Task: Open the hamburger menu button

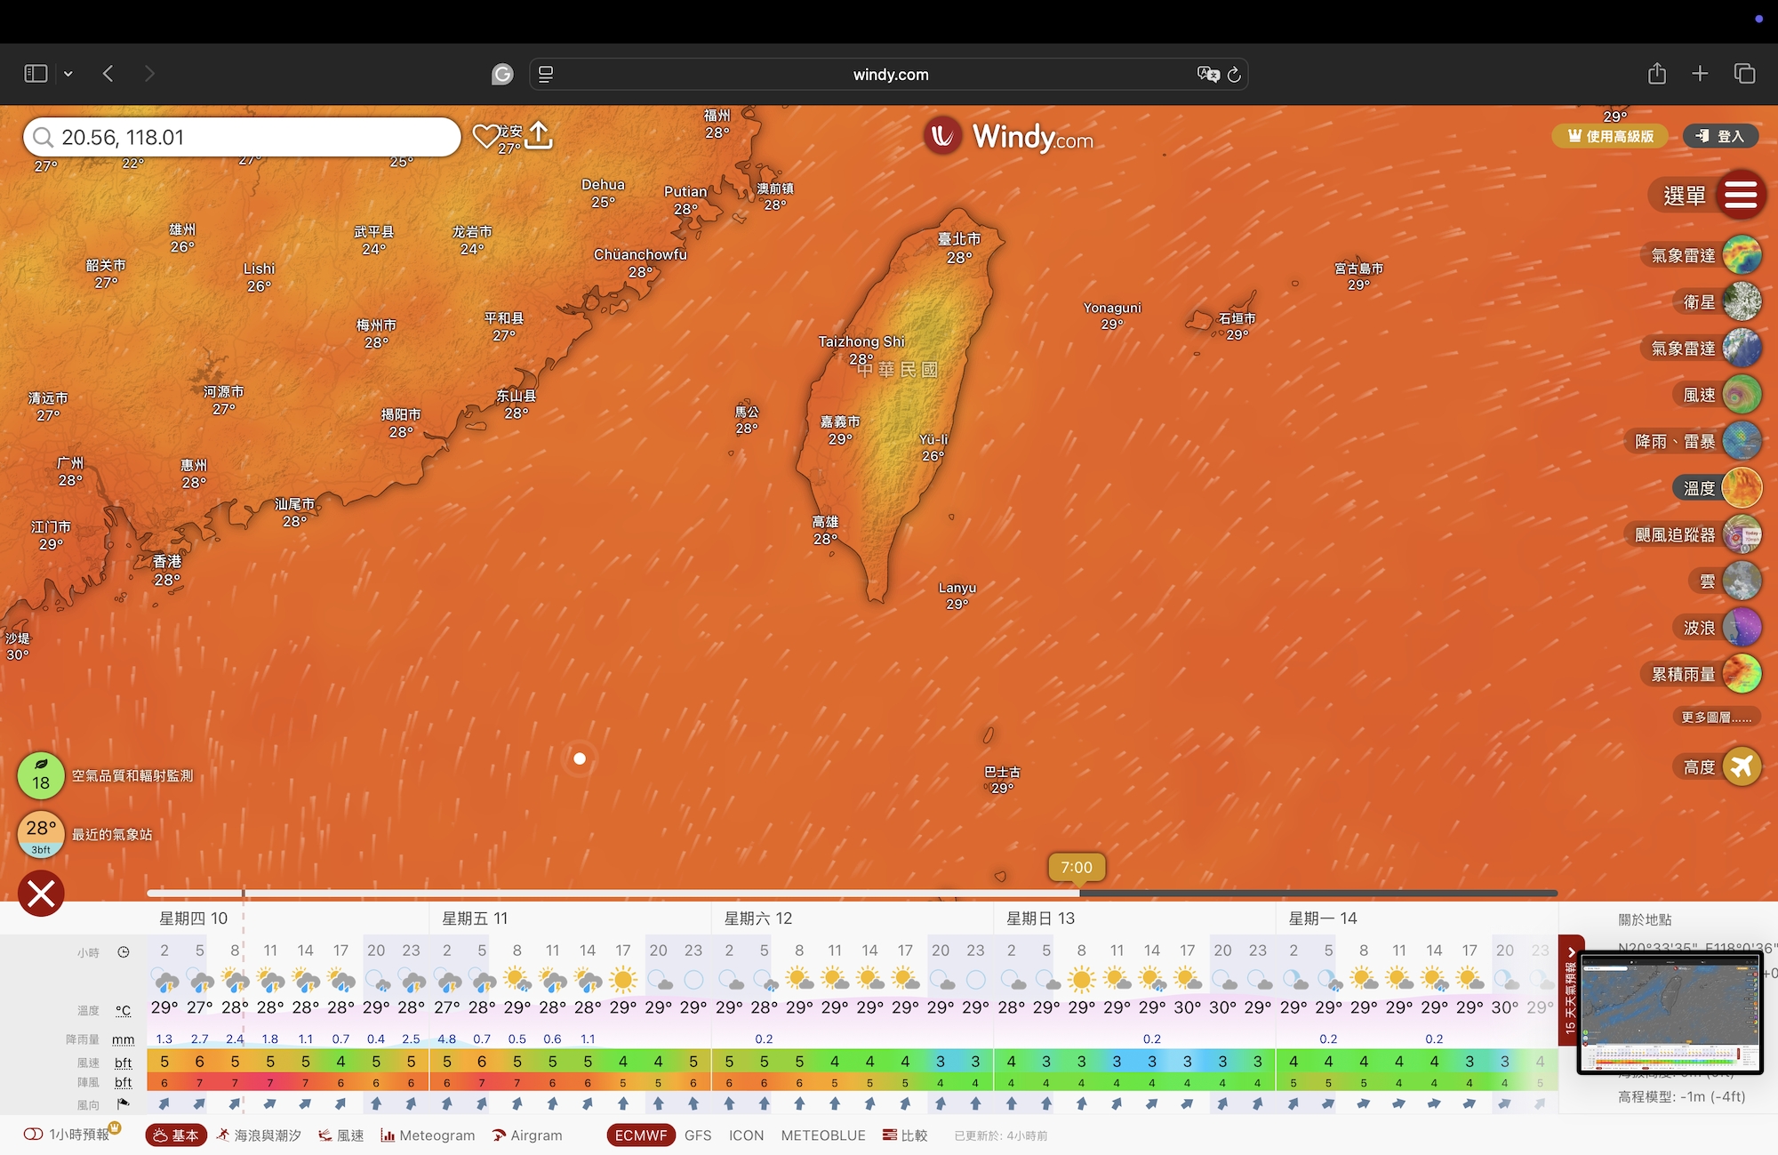Action: (1741, 195)
